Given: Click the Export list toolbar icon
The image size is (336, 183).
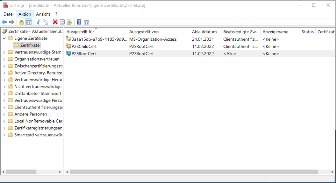Looking at the screenshot, I should pos(70,22).
